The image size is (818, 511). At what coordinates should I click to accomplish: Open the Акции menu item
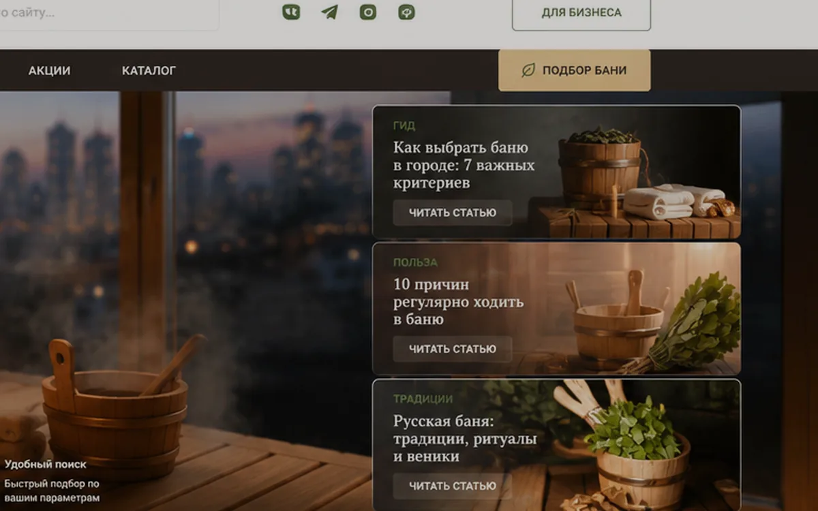tap(49, 70)
